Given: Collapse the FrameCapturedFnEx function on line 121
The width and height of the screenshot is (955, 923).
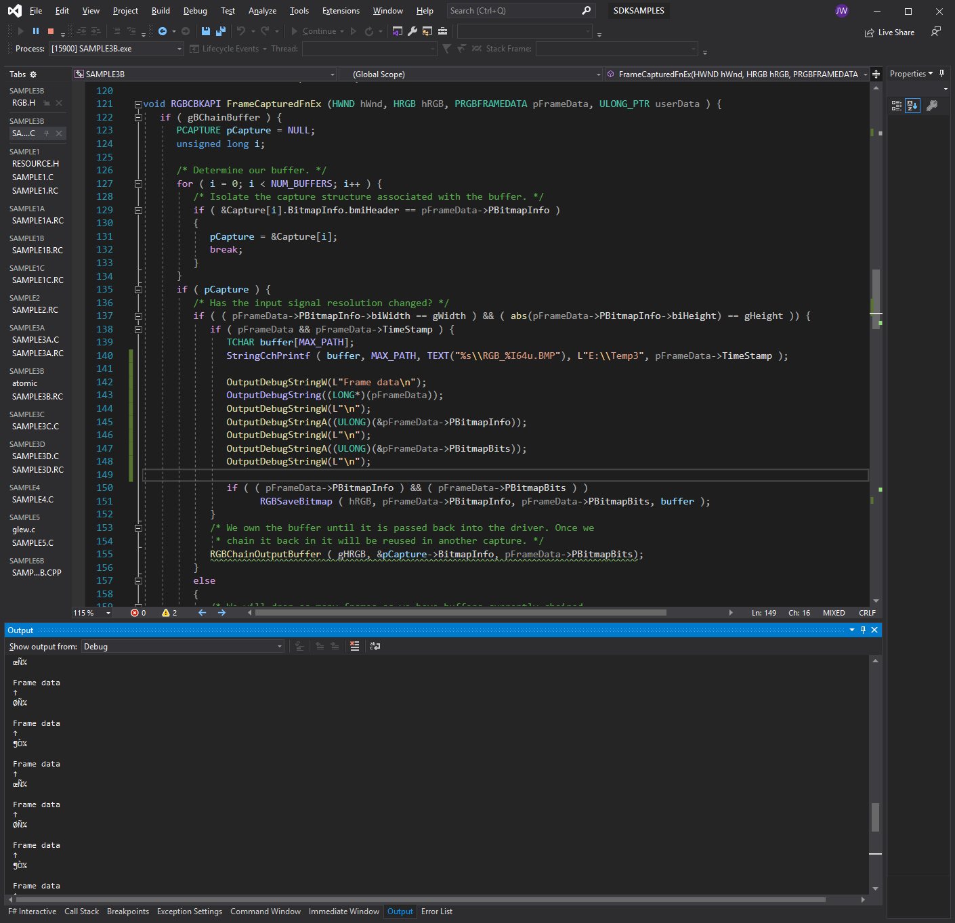Looking at the screenshot, I should 138,104.
